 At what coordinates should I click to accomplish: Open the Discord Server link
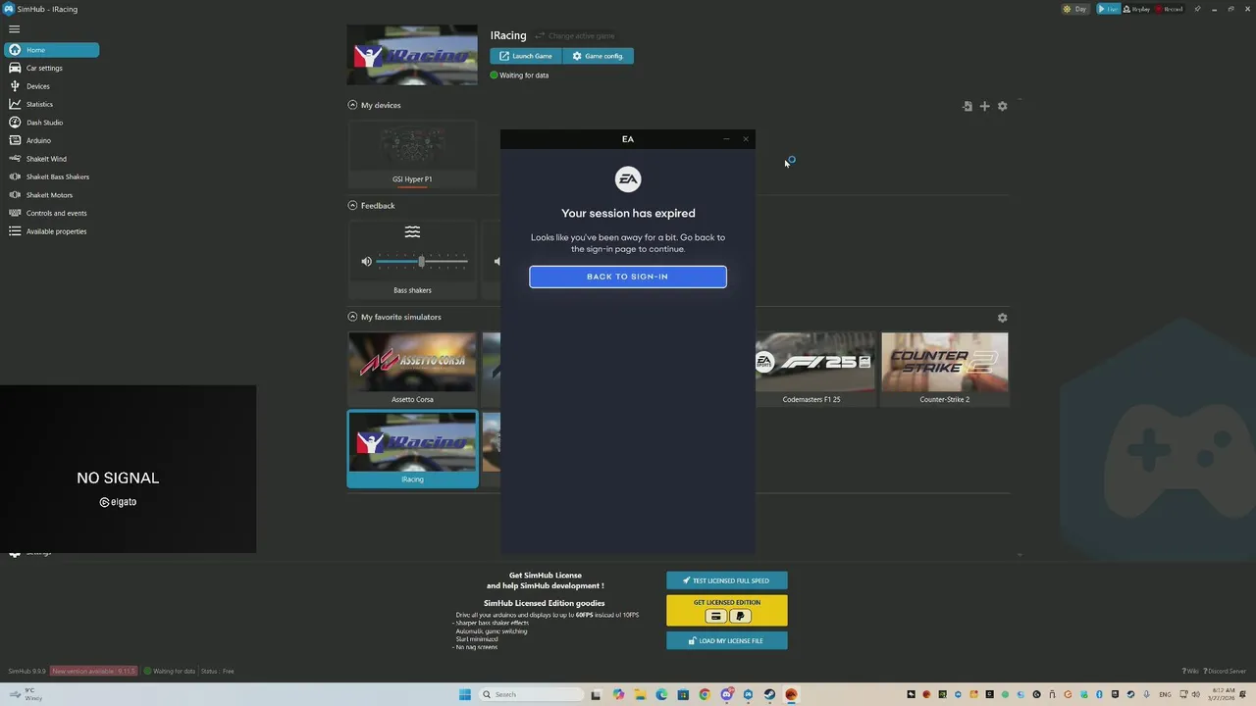point(1225,672)
